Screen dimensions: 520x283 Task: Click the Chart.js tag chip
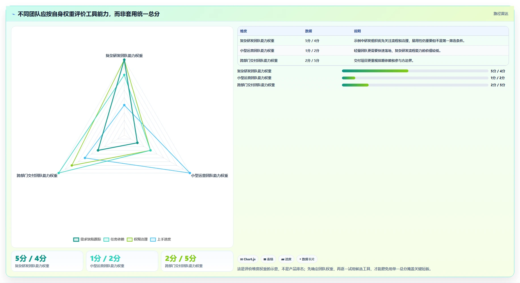pyautogui.click(x=248, y=259)
